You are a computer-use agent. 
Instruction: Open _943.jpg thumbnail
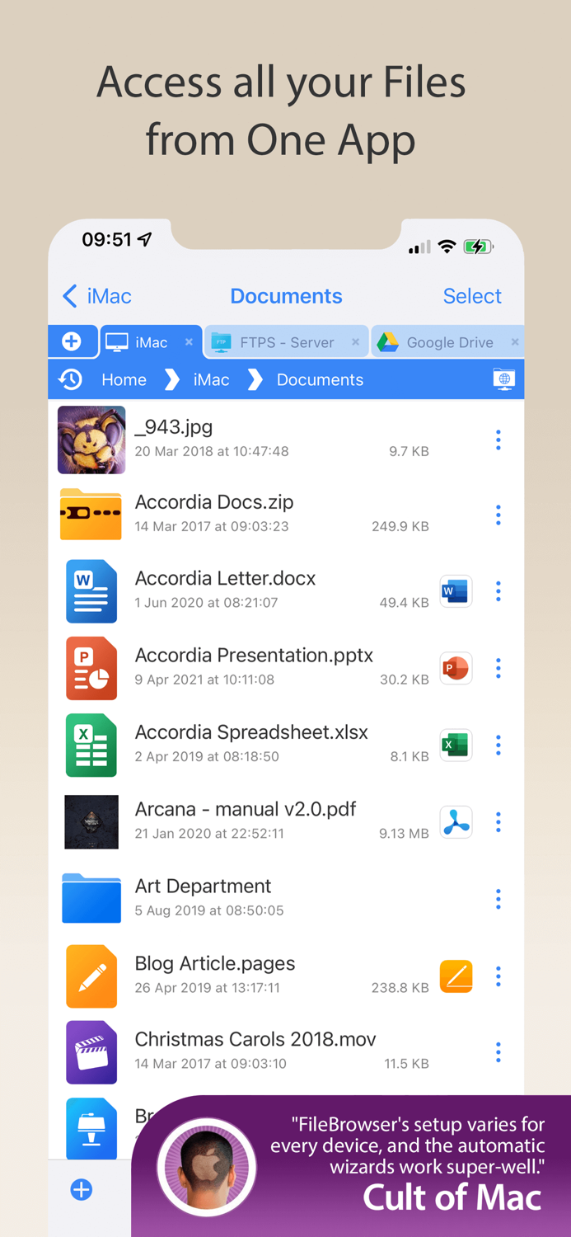[x=91, y=440]
